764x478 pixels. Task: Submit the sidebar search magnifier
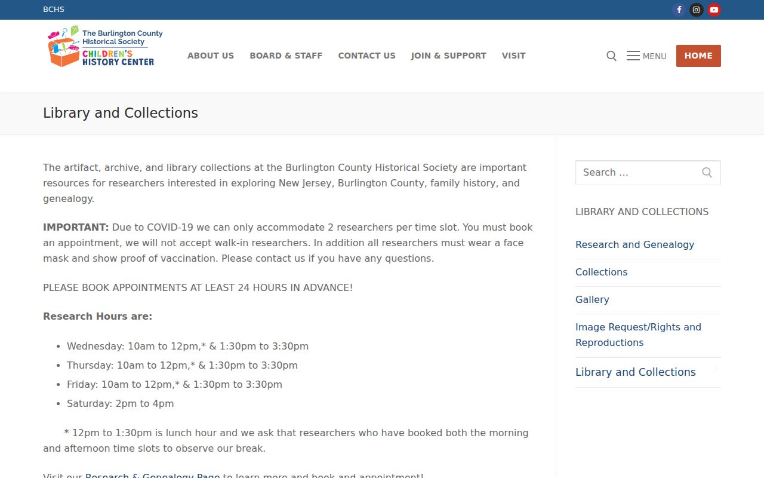(x=707, y=173)
